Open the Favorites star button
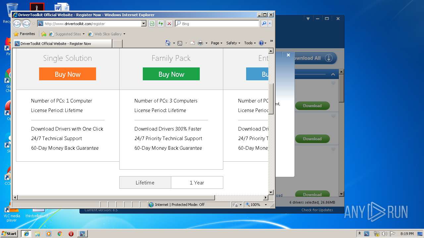Viewport: 424px width, 238px height. (x=24, y=34)
